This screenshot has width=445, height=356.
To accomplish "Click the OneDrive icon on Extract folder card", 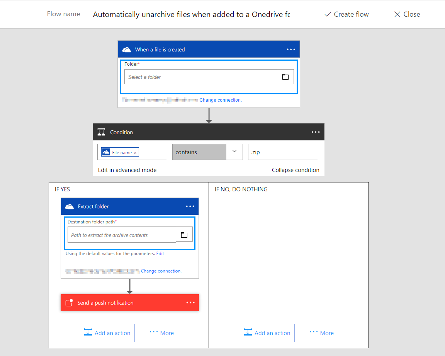I will [x=69, y=206].
